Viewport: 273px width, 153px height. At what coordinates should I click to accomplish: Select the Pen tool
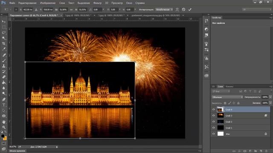tap(4, 99)
